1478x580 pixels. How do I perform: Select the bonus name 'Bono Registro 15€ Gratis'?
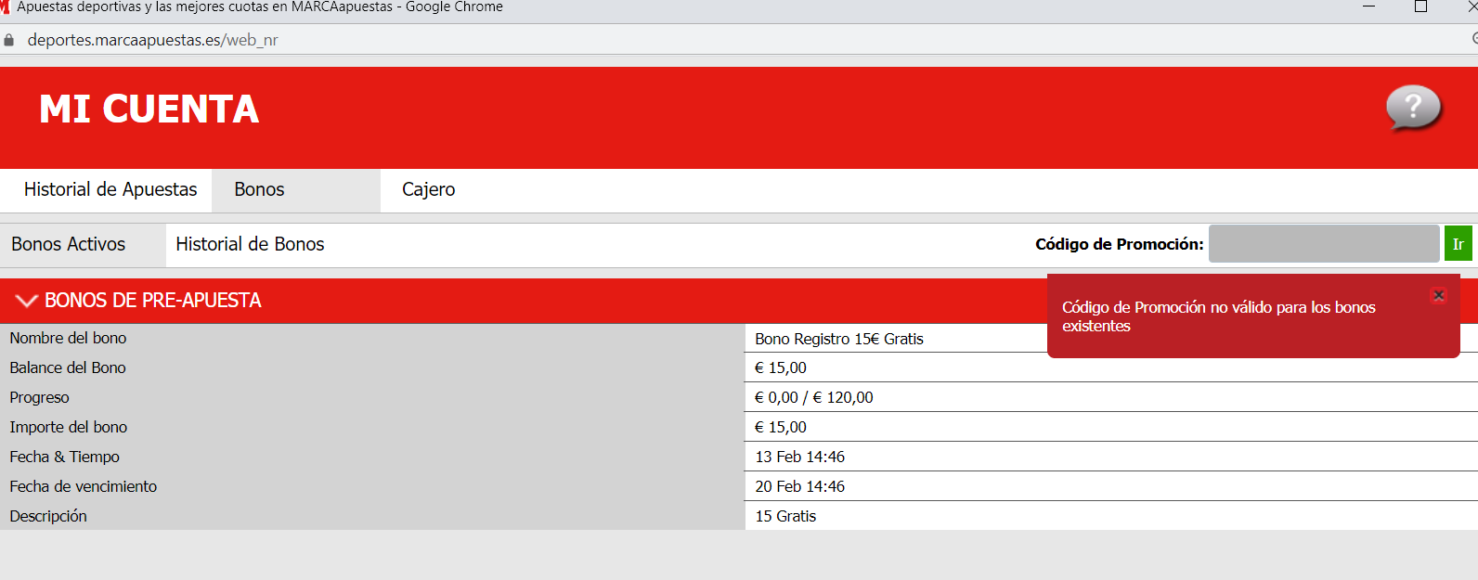coord(839,339)
